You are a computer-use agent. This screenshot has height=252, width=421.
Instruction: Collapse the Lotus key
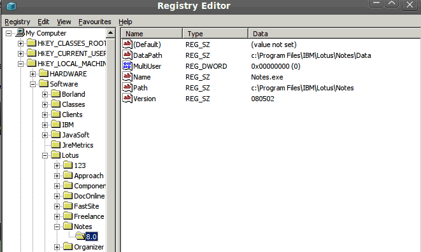pos(45,156)
